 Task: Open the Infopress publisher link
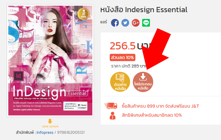[45, 132]
